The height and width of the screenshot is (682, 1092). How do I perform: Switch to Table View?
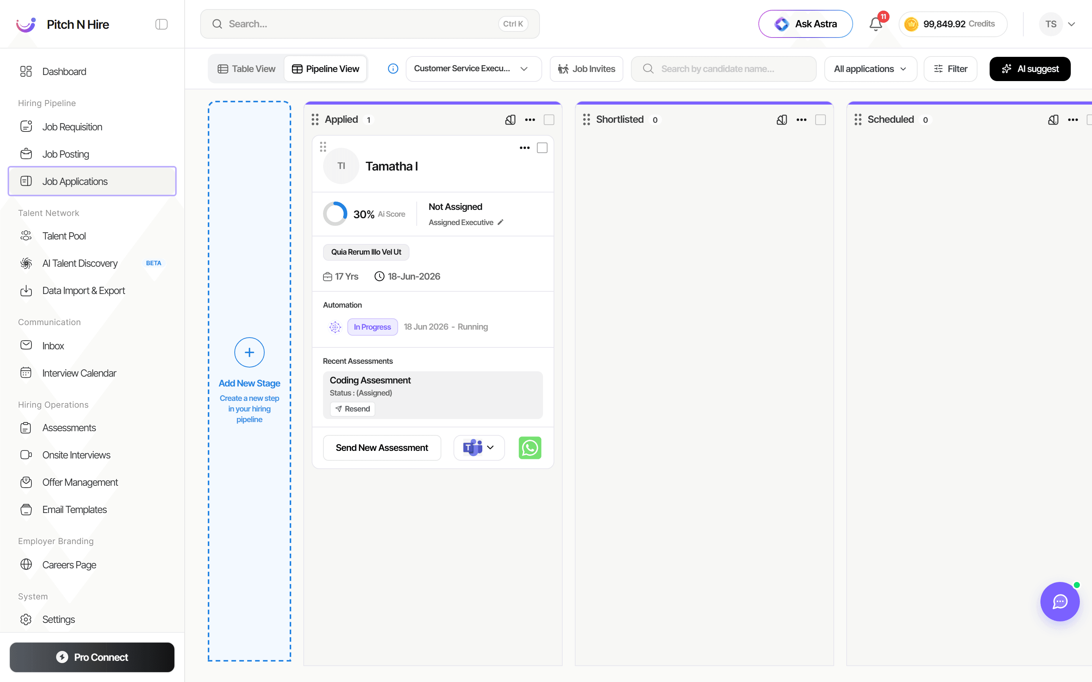(x=246, y=69)
